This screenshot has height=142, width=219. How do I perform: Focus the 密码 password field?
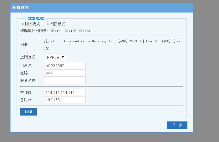coord(65,73)
